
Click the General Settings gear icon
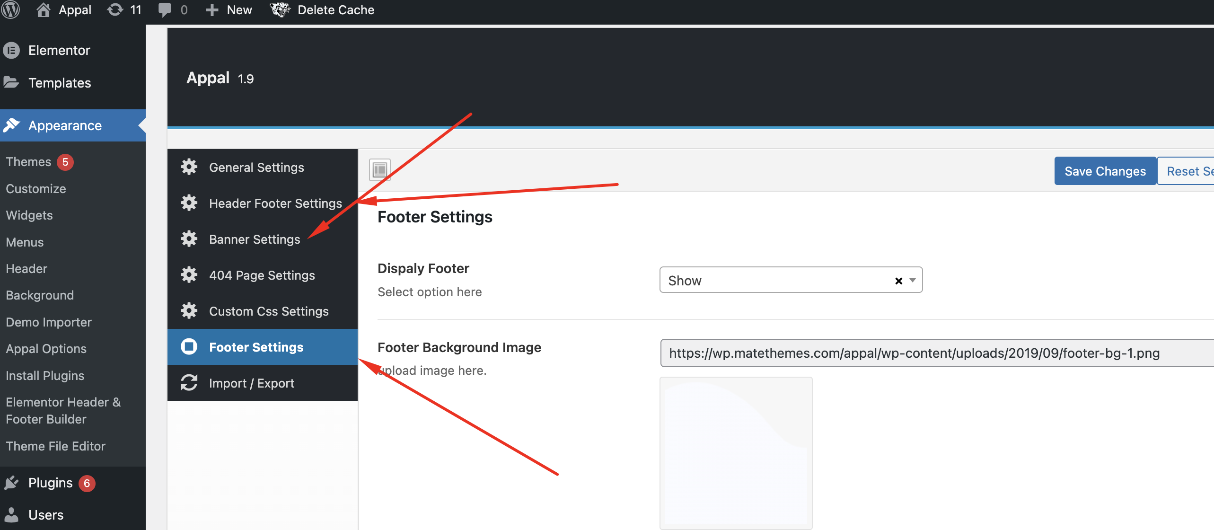pos(189,167)
